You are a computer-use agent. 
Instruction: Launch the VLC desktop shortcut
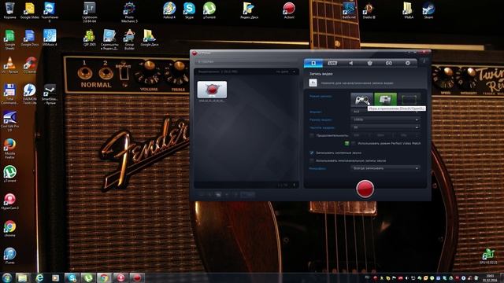(x=9, y=65)
